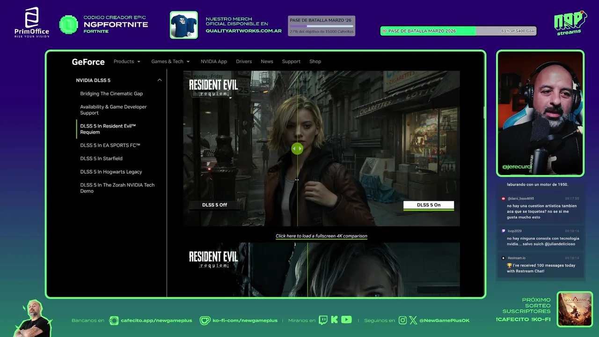Click the $400 goal progress bar
This screenshot has height=337, width=599.
[458, 31]
